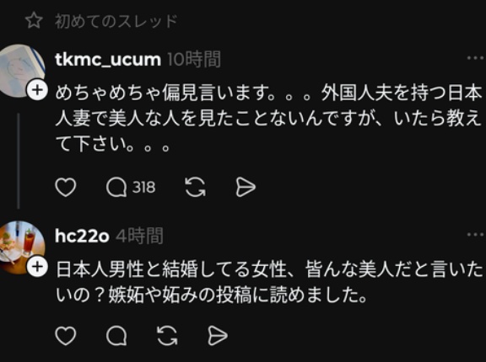
Task: Open more options for tkmc_ucum's post
Action: 476,58
